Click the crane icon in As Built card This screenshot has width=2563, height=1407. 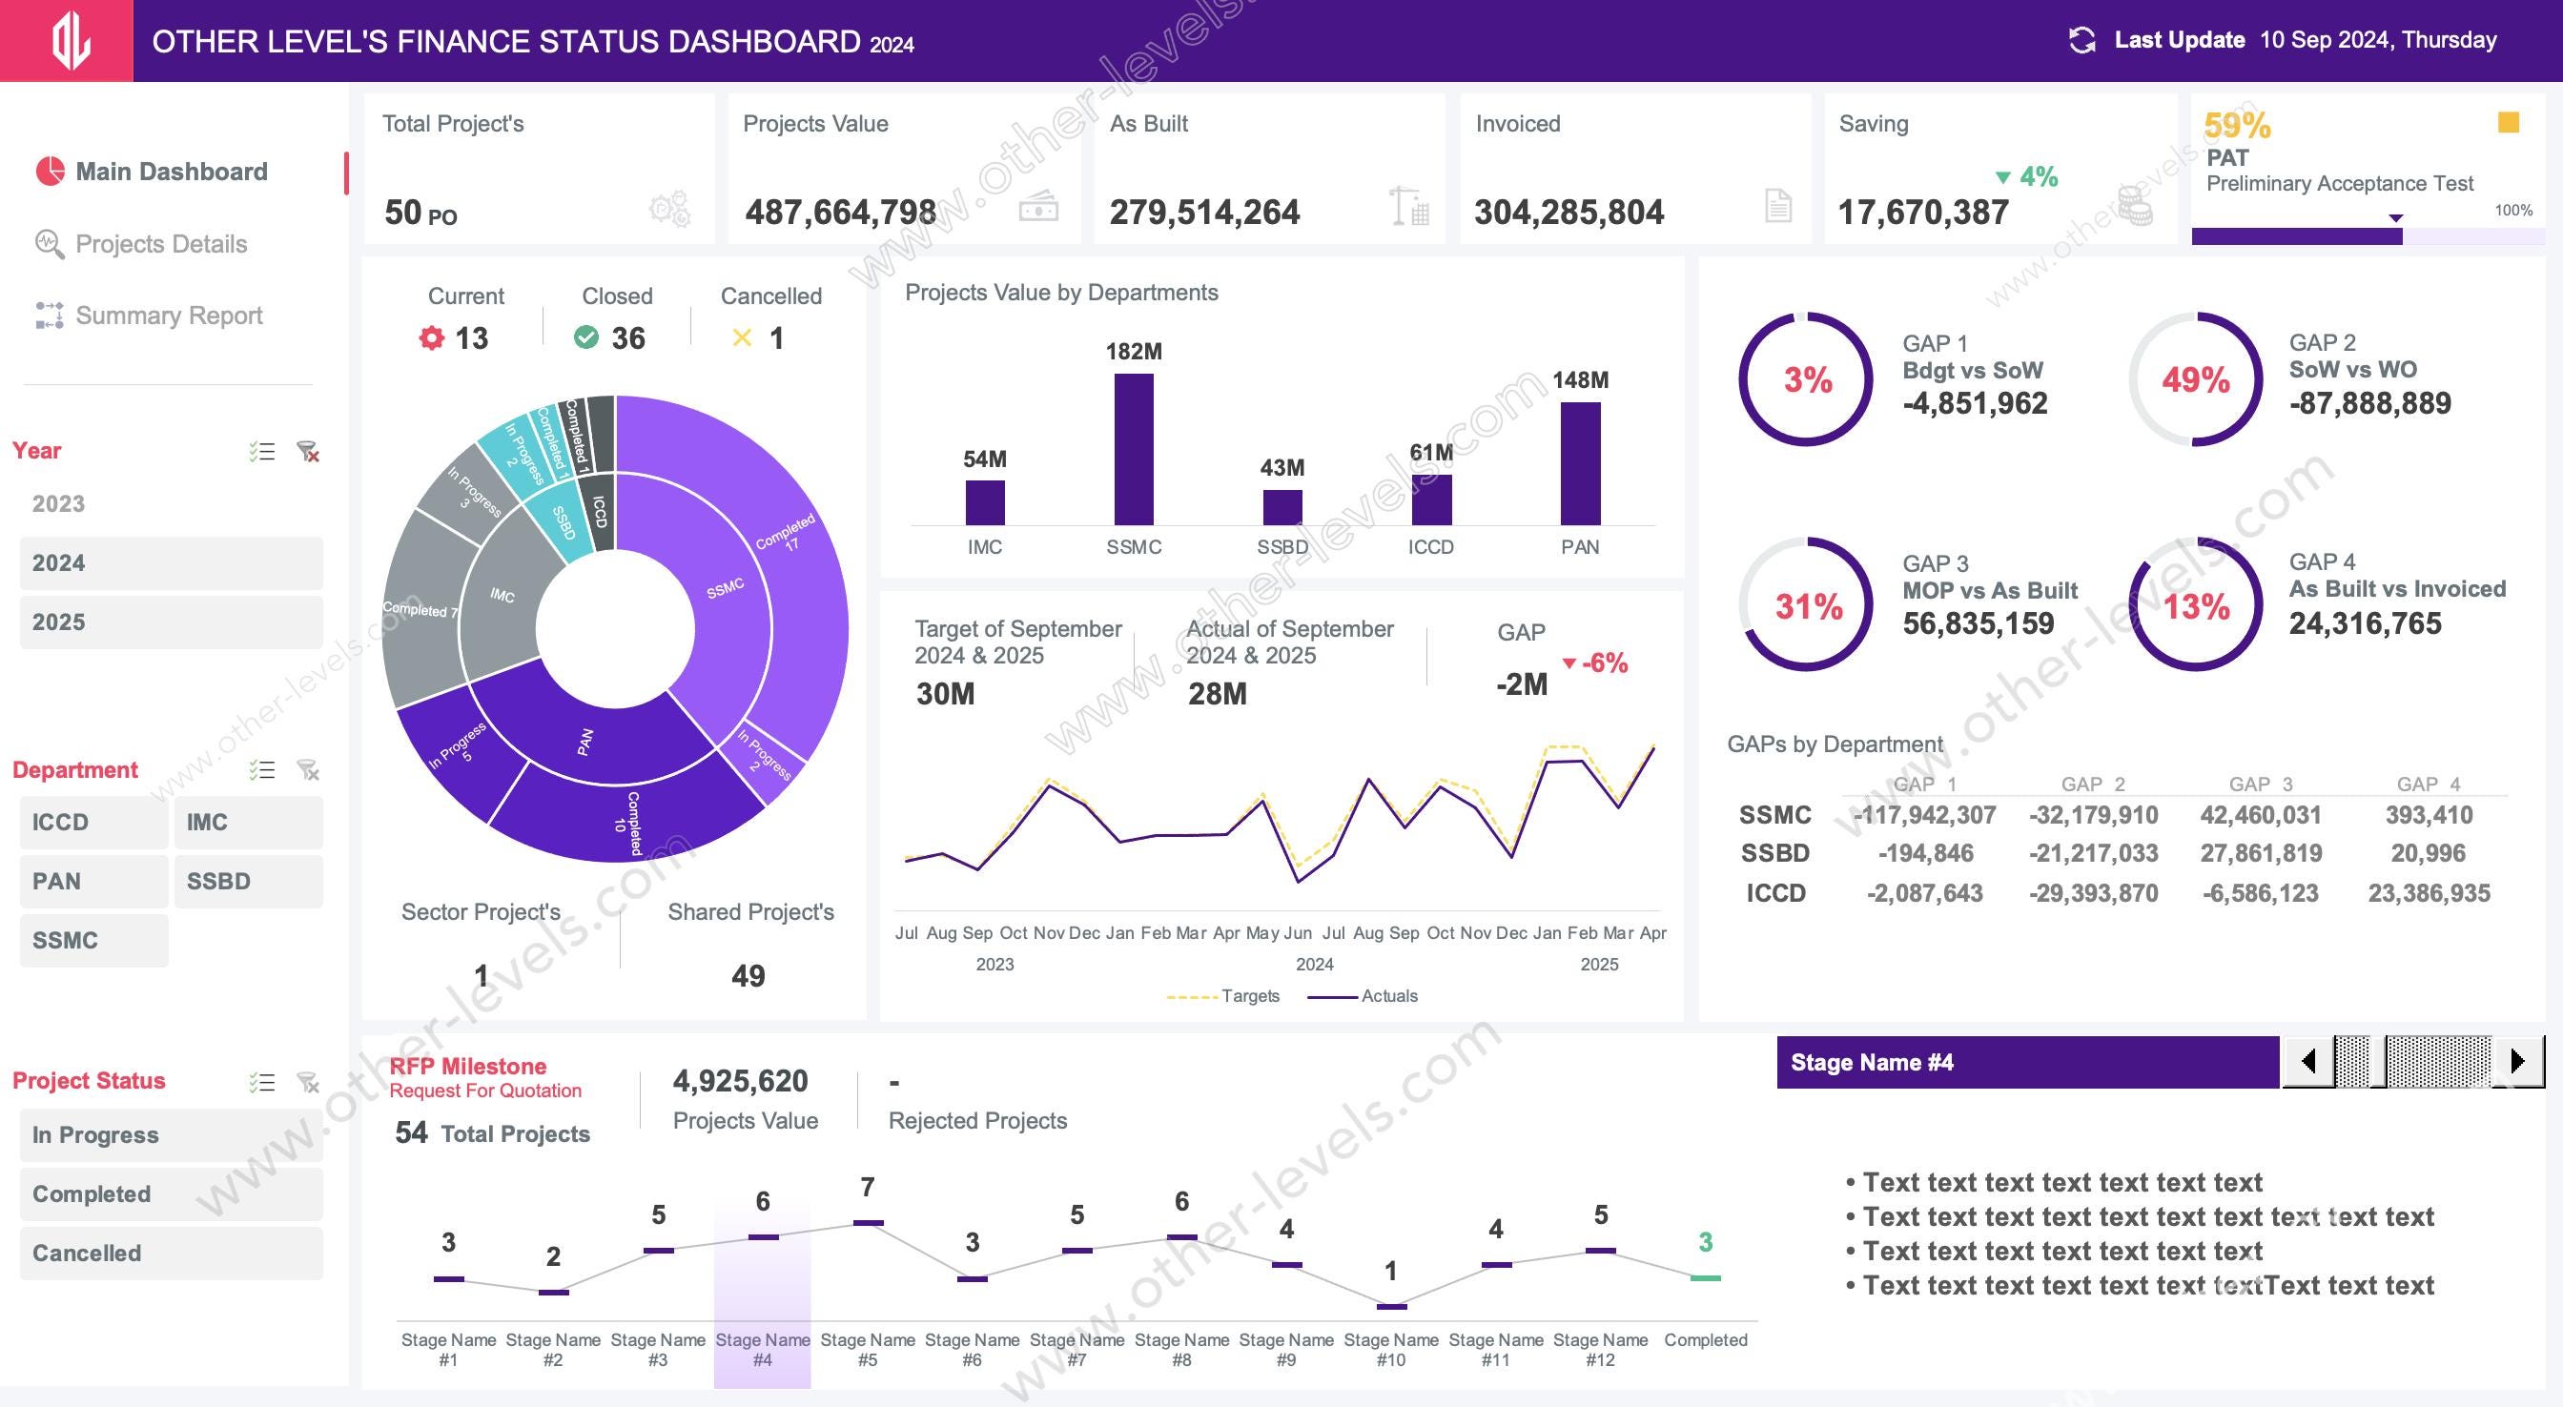(x=1410, y=206)
